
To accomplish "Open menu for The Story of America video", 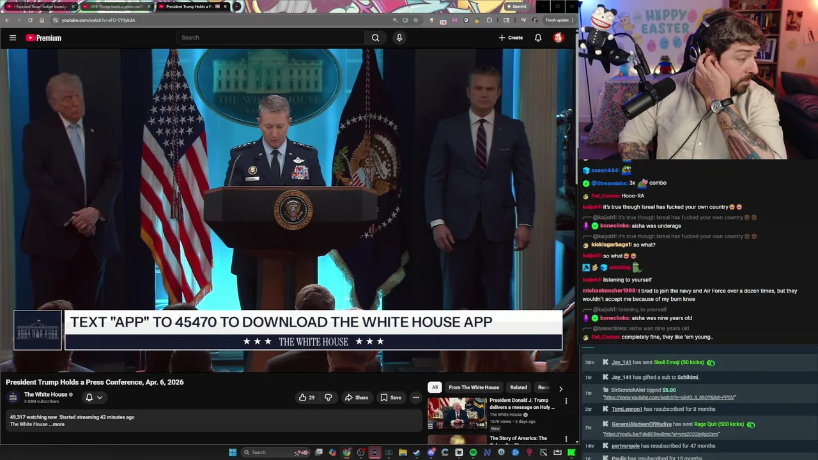I will (566, 439).
